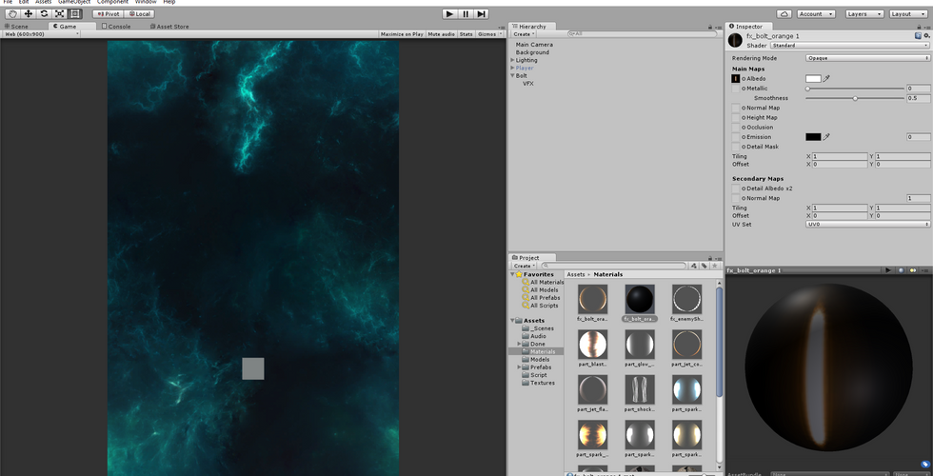This screenshot has width=933, height=476.
Task: Open the Layers dropdown
Action: pos(863,14)
